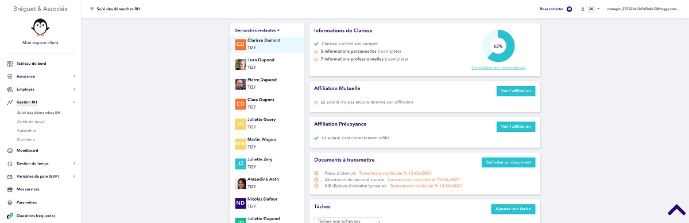Click the Ajouter une tâche button
The height and width of the screenshot is (223, 689).
tap(513, 209)
